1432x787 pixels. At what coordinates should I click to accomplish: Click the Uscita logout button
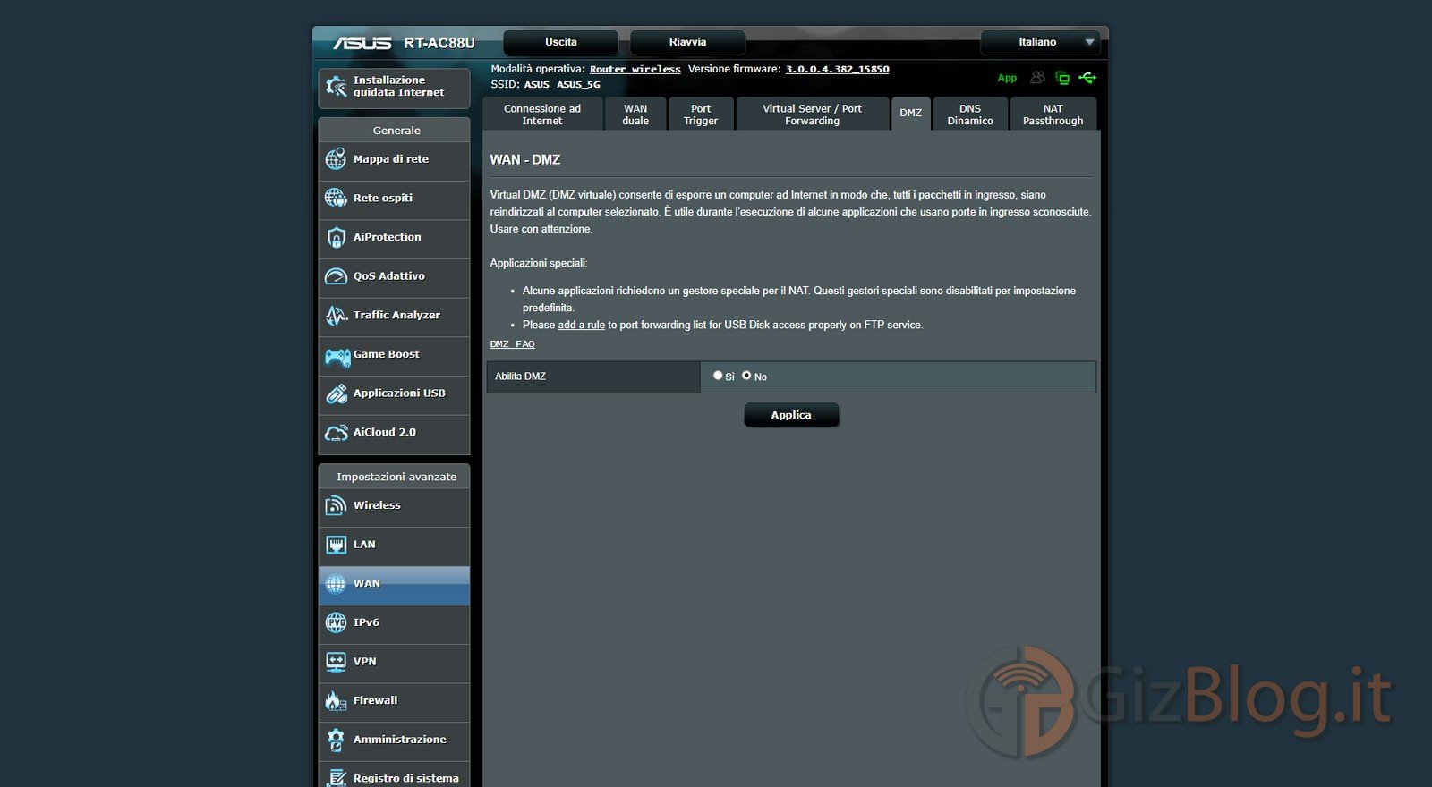click(561, 42)
